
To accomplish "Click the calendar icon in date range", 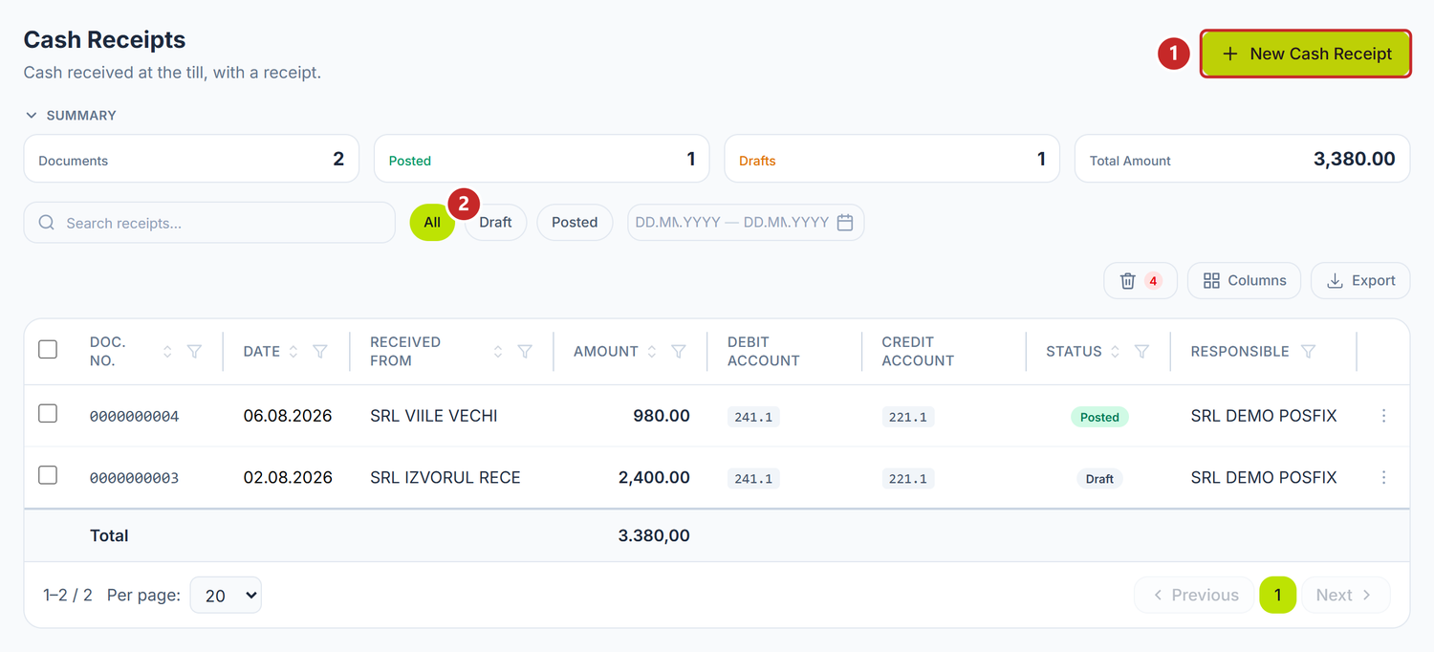I will [845, 222].
